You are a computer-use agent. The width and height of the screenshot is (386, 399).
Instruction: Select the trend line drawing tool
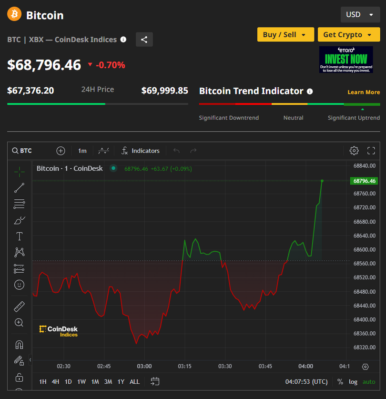[x=19, y=188]
